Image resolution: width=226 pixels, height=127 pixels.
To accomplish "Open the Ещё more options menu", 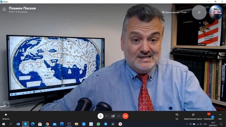I will (x=220, y=116).
